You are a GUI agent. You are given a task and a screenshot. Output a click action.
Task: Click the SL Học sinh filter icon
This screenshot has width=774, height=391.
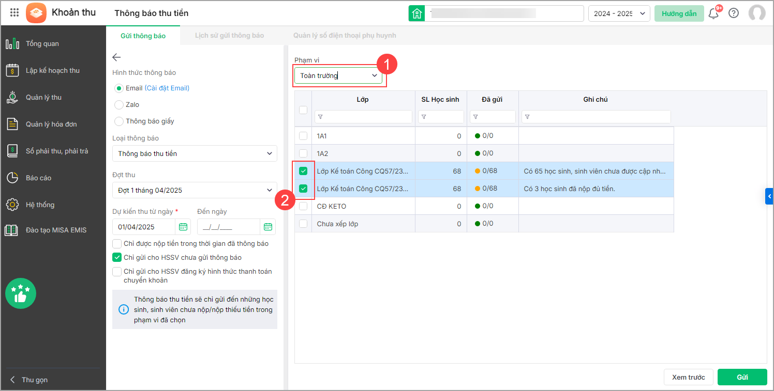pyautogui.click(x=424, y=117)
